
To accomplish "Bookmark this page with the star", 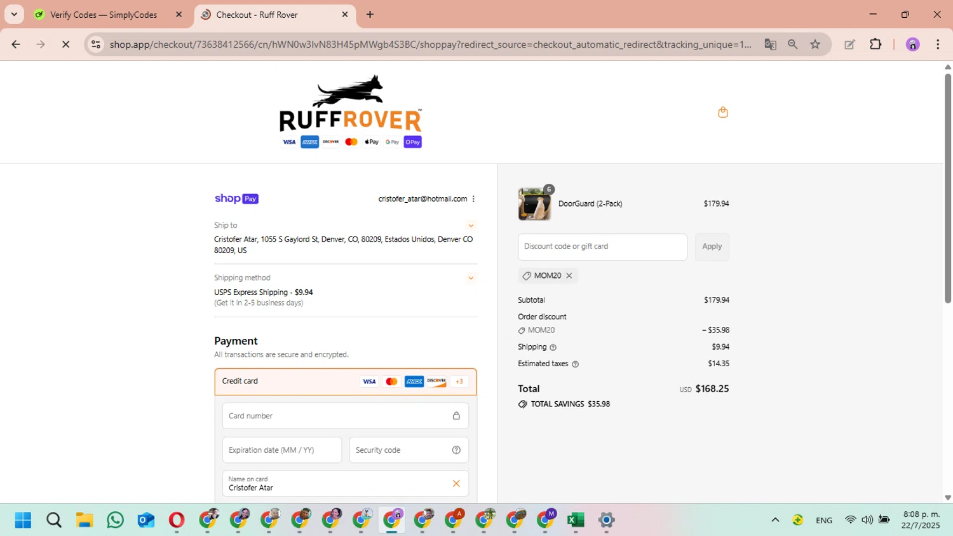I will click(815, 45).
